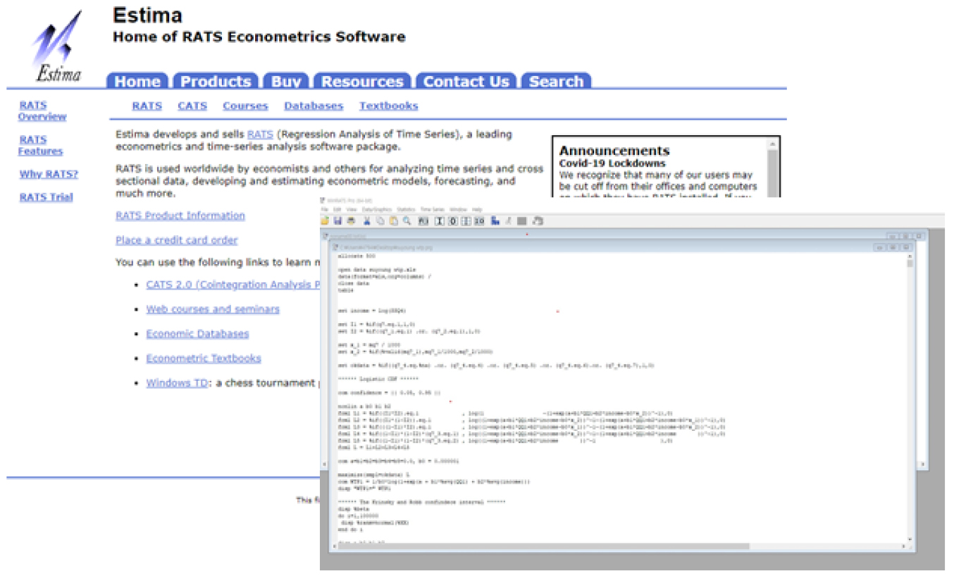
Task: Switch to the Products tab on the website
Action: tap(216, 82)
